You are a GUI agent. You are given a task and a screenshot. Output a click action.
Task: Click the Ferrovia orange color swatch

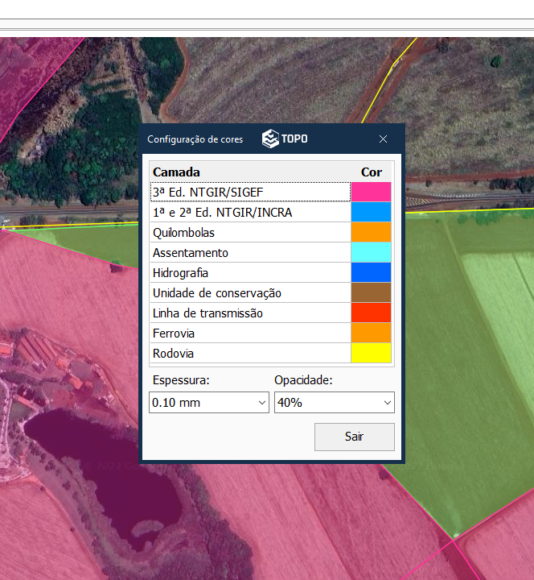coord(371,333)
